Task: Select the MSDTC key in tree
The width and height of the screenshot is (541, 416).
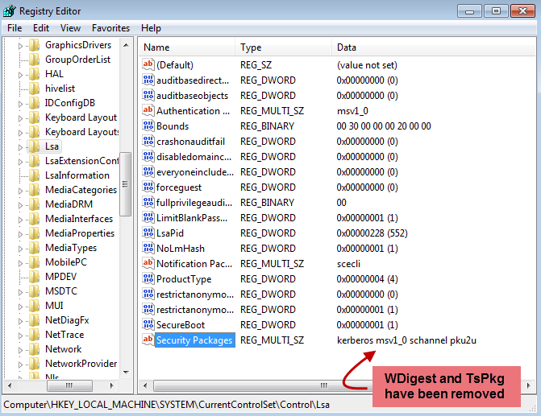Action: (61, 291)
